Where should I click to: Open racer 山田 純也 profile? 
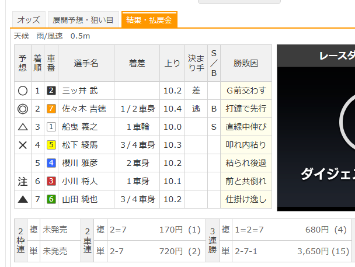[x=80, y=199]
